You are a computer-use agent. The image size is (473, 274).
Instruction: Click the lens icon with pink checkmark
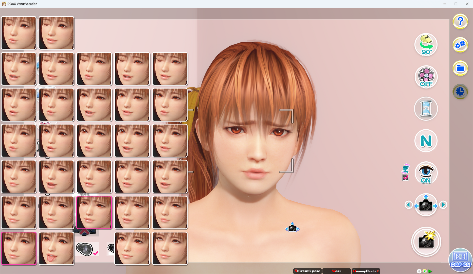[x=87, y=249]
